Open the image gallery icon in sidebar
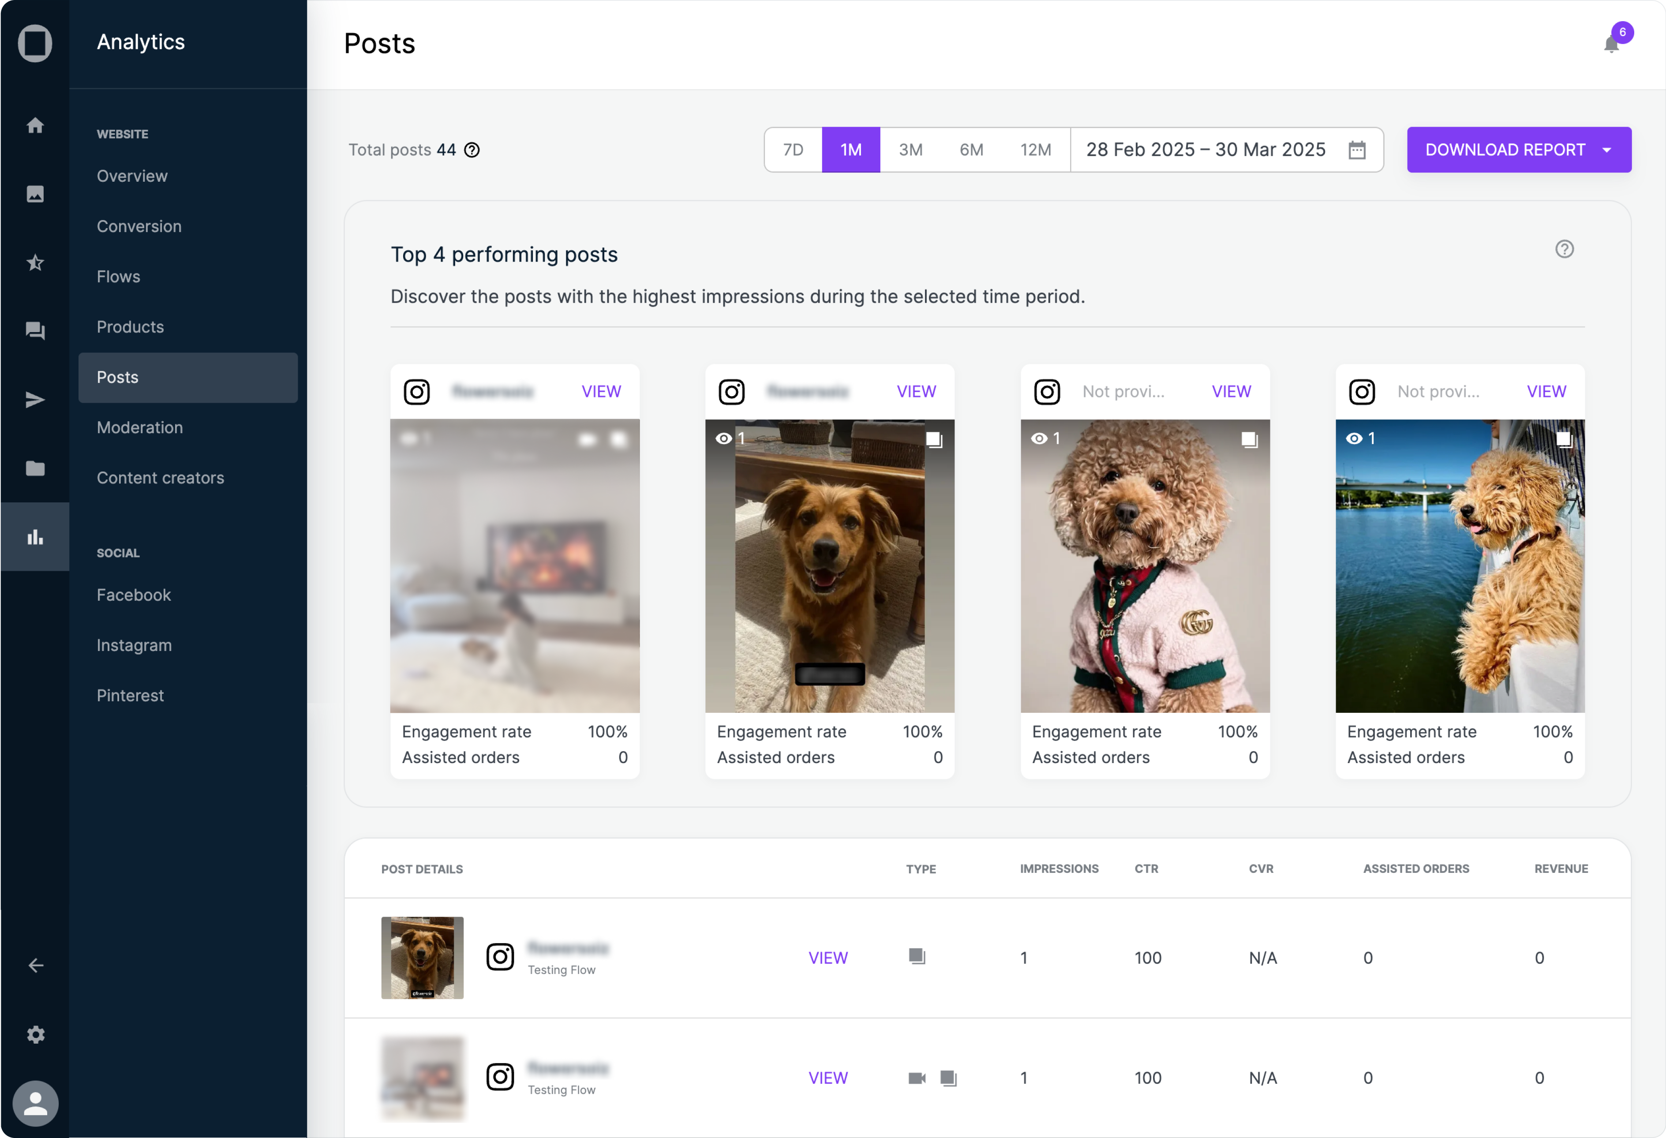The width and height of the screenshot is (1666, 1138). click(35, 194)
